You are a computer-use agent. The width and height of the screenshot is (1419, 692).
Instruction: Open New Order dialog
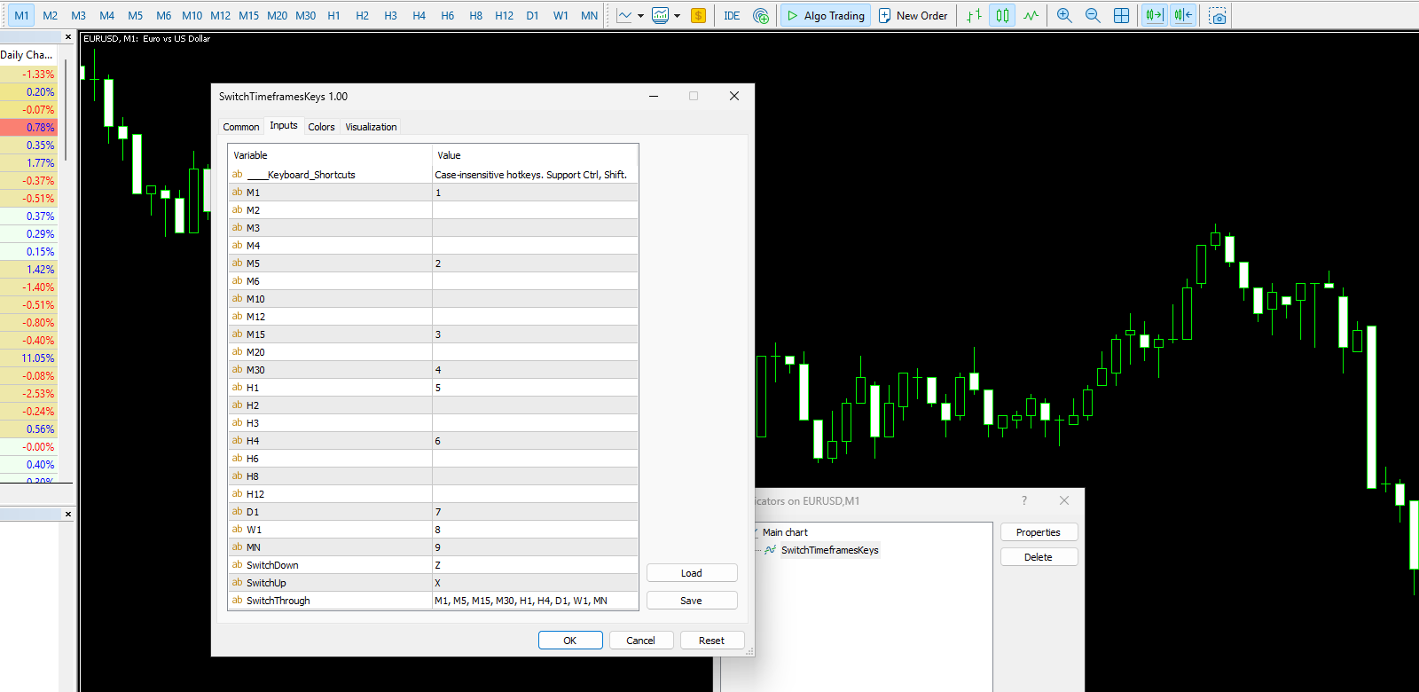[913, 15]
